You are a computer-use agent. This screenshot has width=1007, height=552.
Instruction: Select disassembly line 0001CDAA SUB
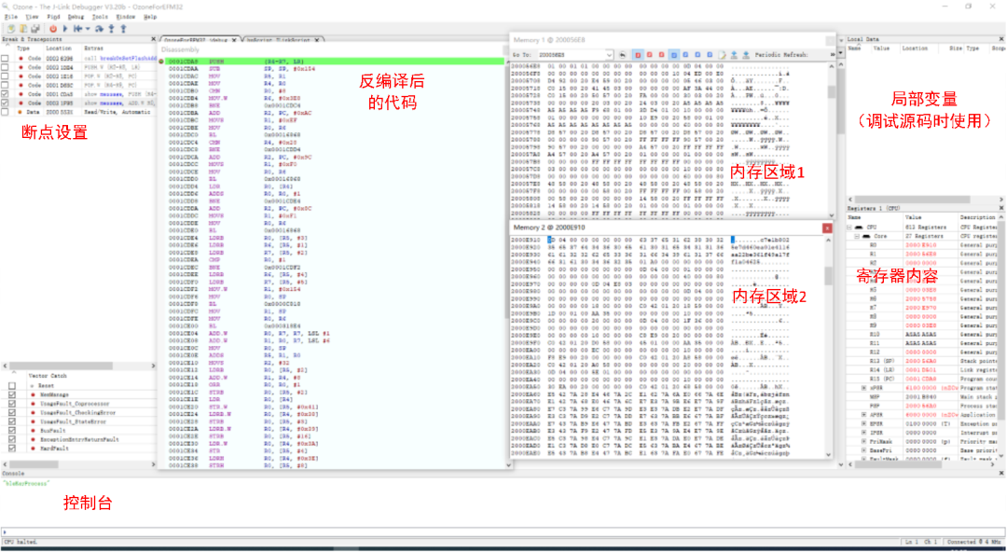[331, 67]
